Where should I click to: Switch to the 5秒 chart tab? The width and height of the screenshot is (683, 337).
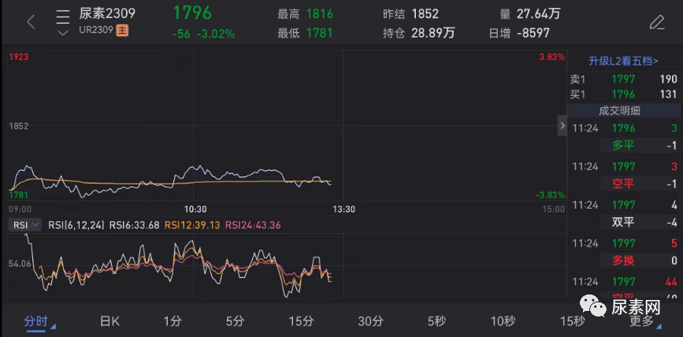click(x=437, y=322)
